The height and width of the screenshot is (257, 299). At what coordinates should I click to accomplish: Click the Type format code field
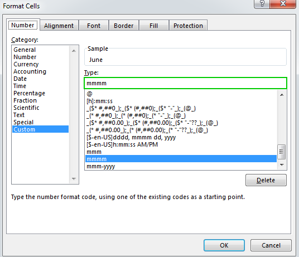coord(185,83)
